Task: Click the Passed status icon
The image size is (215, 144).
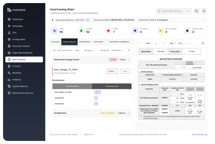Action: [81, 31]
